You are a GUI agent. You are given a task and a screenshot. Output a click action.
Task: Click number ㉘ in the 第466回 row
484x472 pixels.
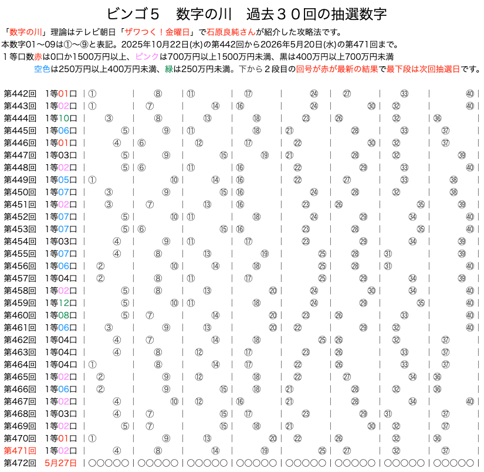pyautogui.click(x=356, y=389)
